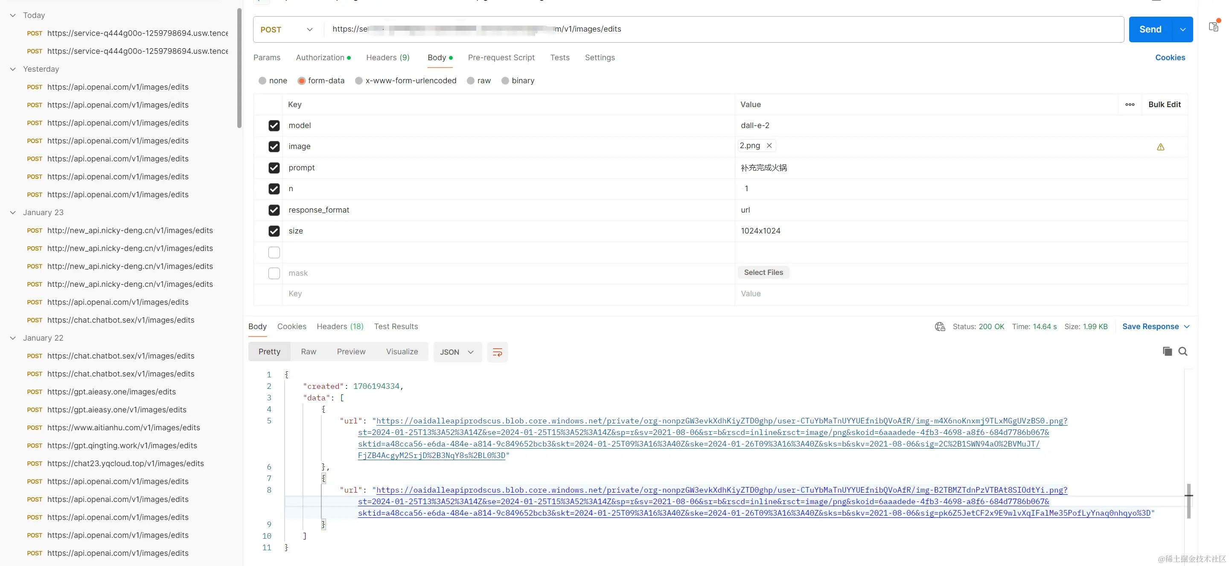The image size is (1229, 566).
Task: Click the warning icon on image row
Action: pos(1160,147)
